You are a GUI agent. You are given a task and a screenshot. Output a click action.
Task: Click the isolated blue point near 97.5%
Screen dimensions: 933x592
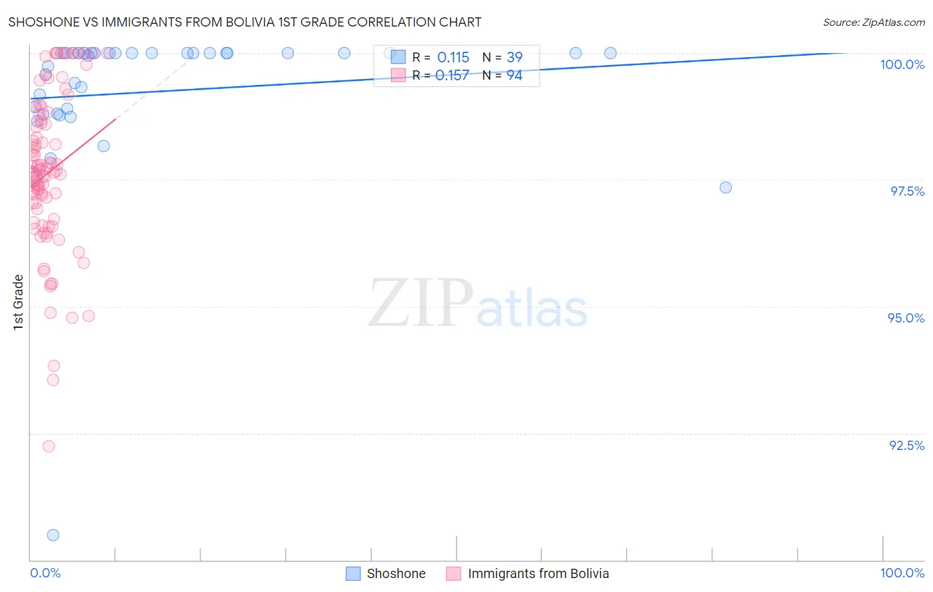[x=726, y=188]
